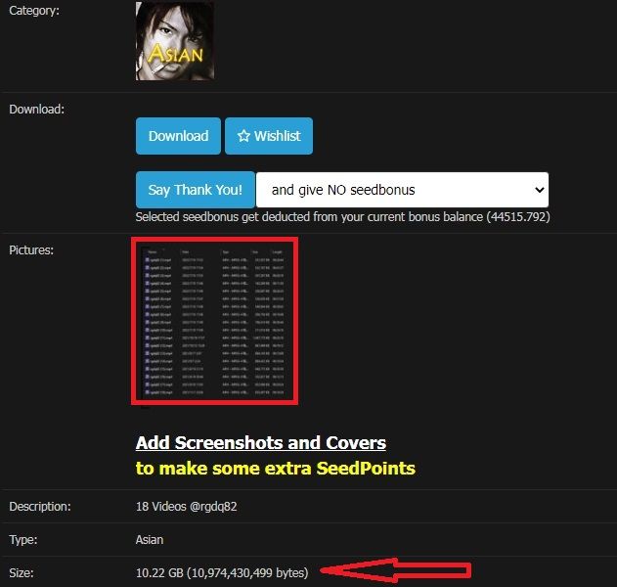
Task: Click the 'Size:' row label
Action: [23, 571]
